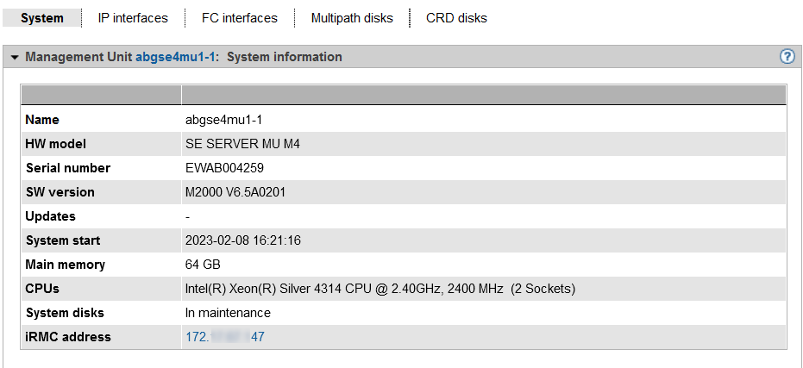803x368 pixels.
Task: Select the Multipath disks tab
Action: click(x=352, y=18)
